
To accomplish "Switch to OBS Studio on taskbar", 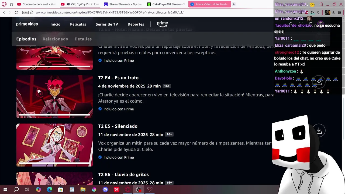I will pos(139,190).
